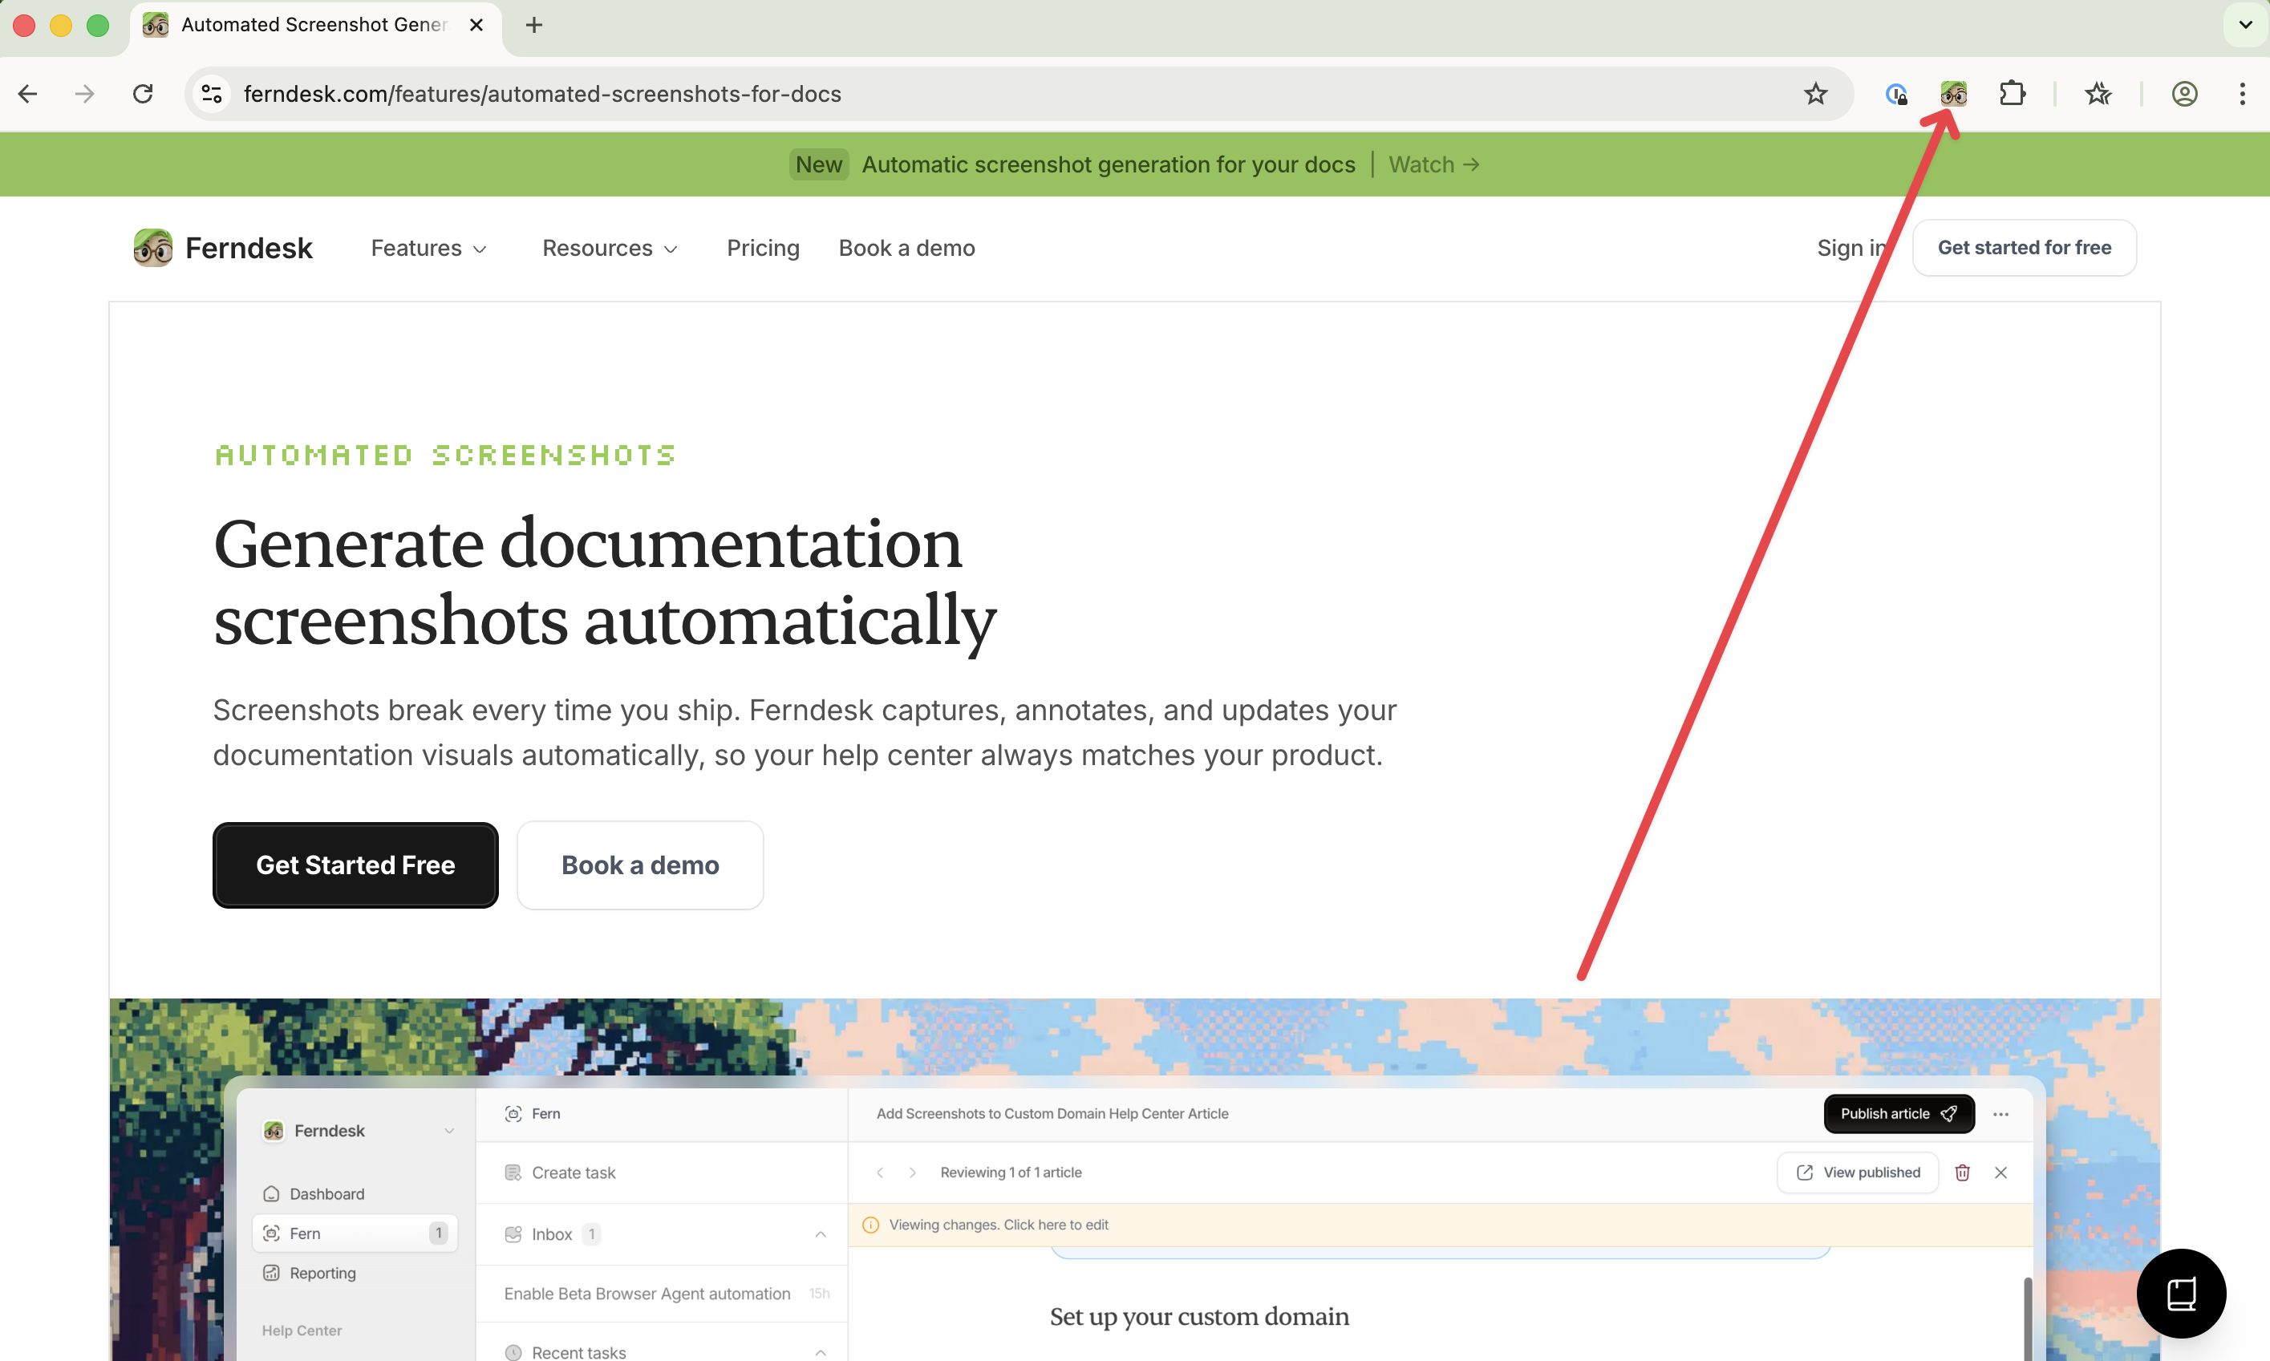2270x1361 pixels.
Task: Click the site information icon in address bar
Action: click(x=212, y=94)
